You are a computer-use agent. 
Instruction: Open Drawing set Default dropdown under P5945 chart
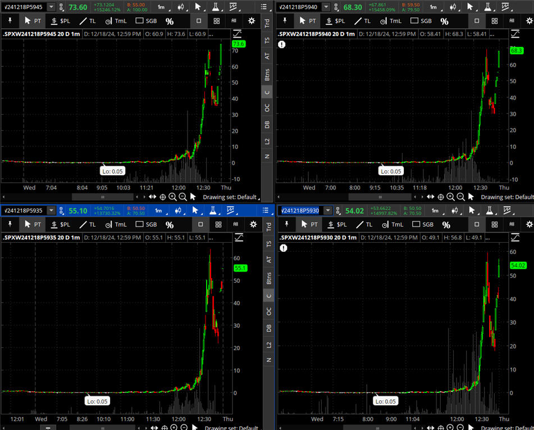pos(231,197)
